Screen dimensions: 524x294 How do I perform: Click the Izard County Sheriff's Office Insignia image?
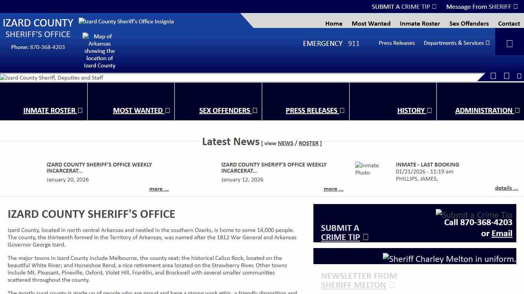pyautogui.click(x=126, y=21)
